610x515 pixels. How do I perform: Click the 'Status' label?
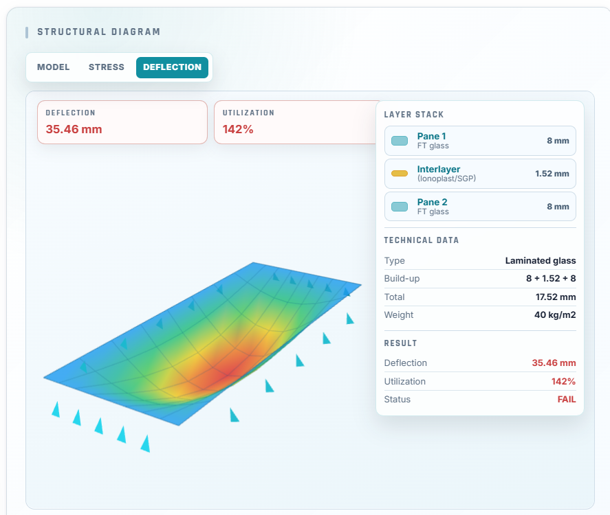click(397, 399)
